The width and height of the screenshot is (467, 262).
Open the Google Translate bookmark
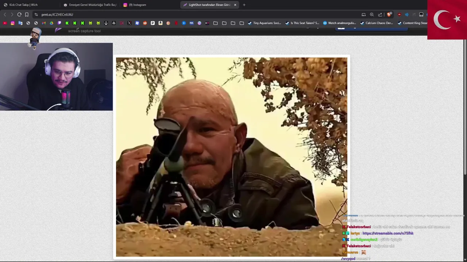20,23
